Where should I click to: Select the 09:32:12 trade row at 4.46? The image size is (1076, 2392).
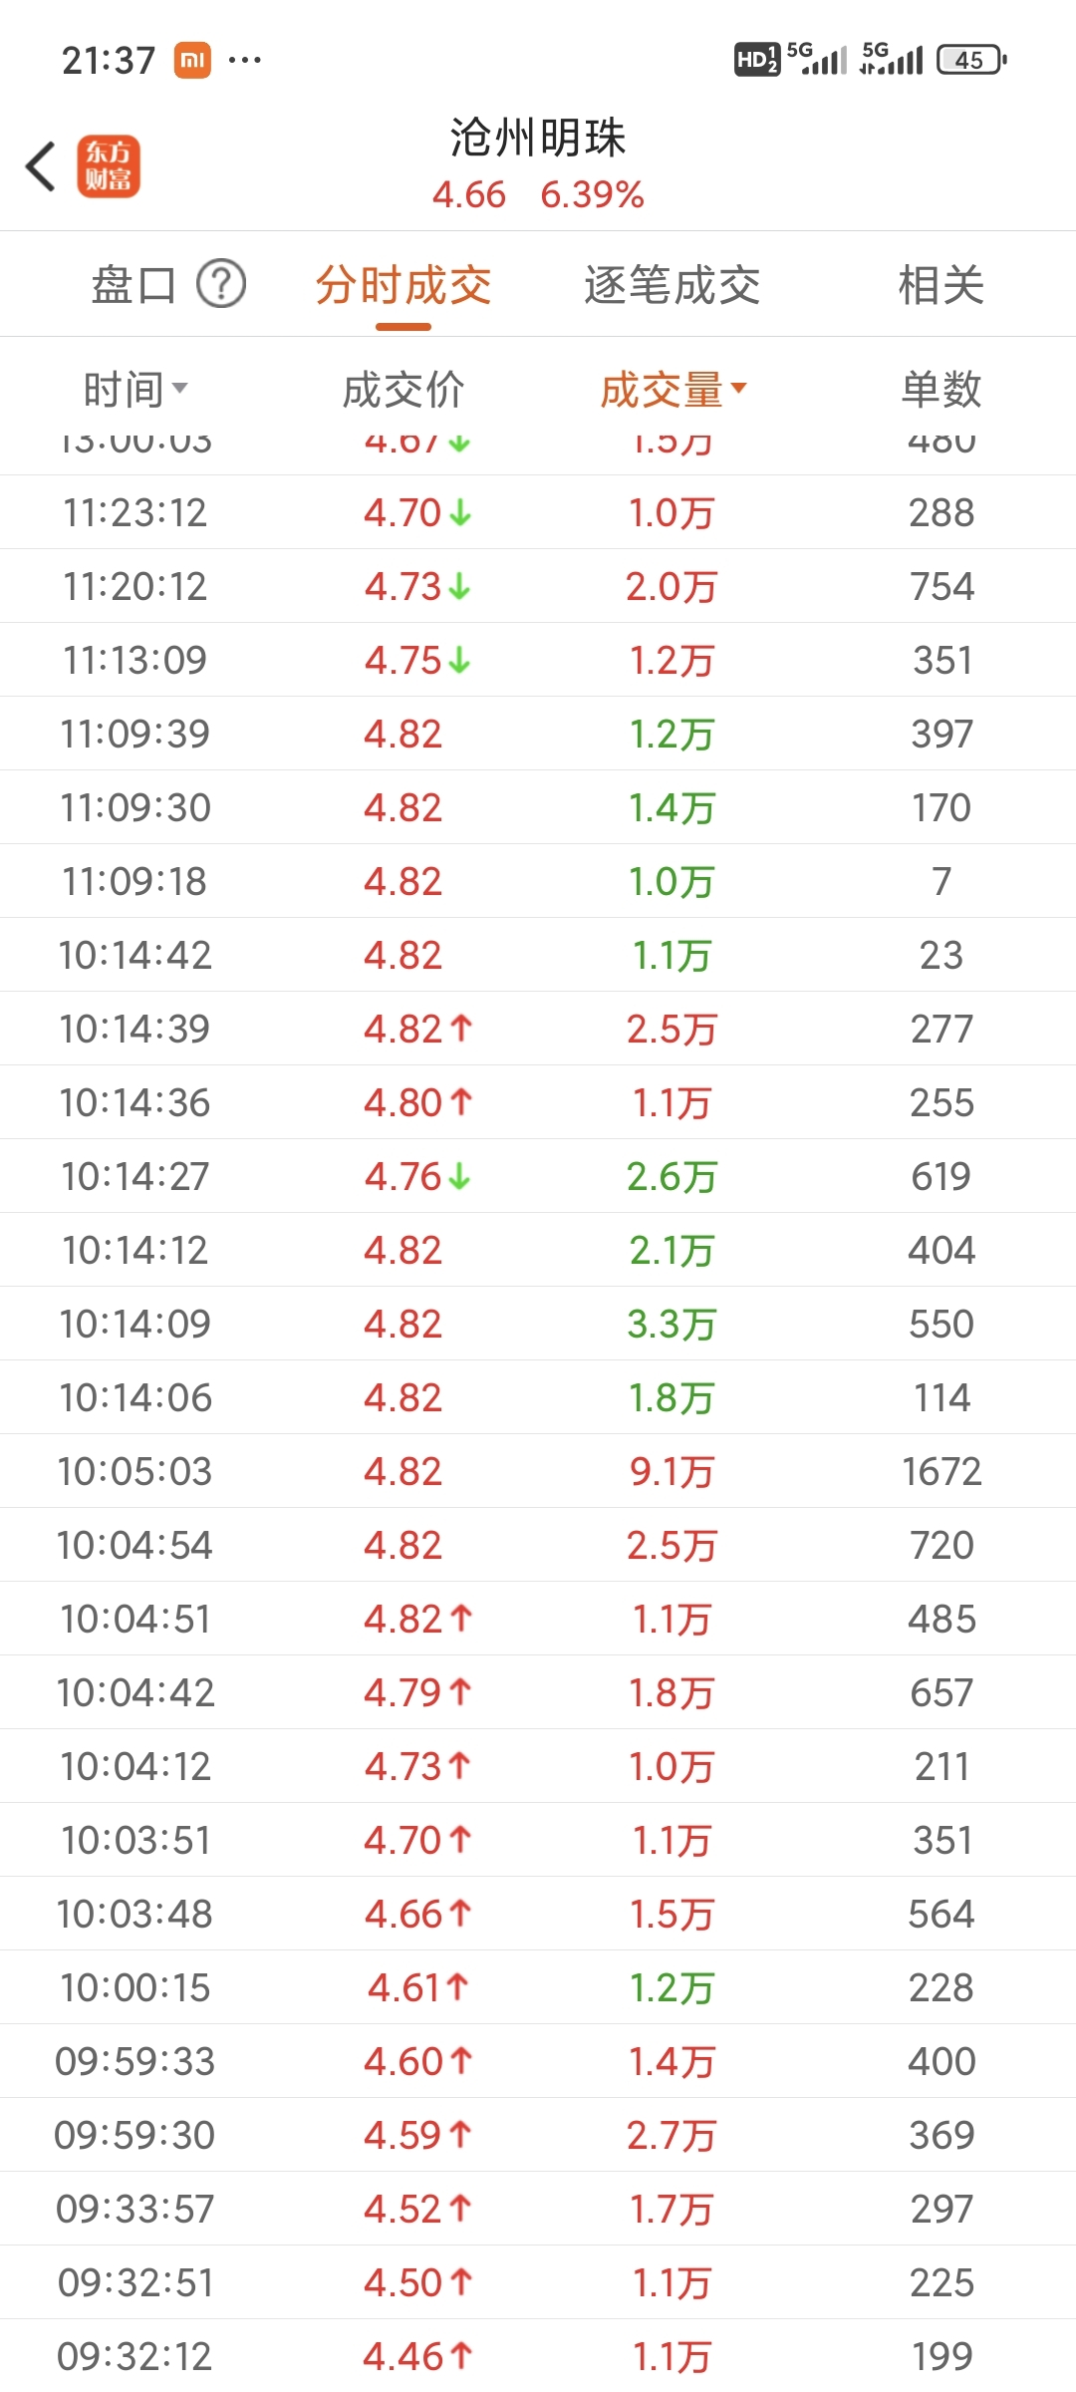point(538,2356)
